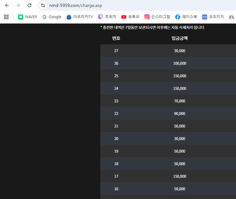Select table row number 27

[x=116, y=51]
